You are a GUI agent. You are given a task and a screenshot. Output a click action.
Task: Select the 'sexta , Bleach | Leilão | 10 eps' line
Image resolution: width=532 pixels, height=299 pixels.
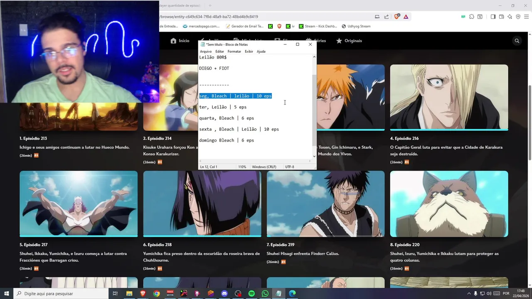coord(239,129)
